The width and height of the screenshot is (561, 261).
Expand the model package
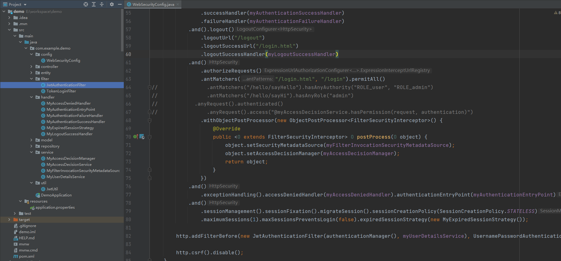coord(31,140)
